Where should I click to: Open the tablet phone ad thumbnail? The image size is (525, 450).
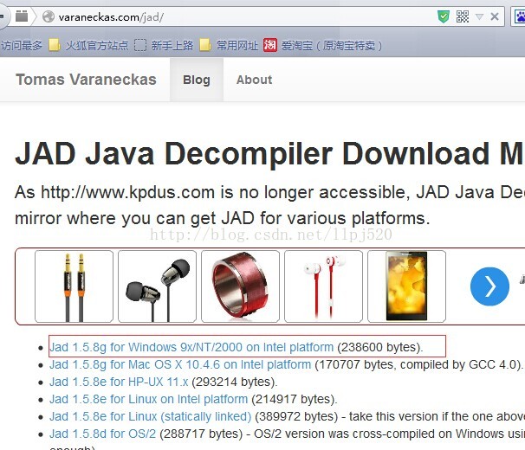[407, 286]
